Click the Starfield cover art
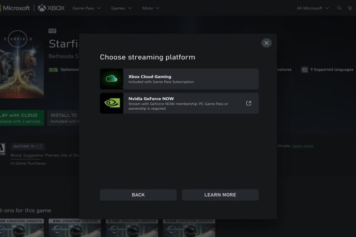 point(22,64)
